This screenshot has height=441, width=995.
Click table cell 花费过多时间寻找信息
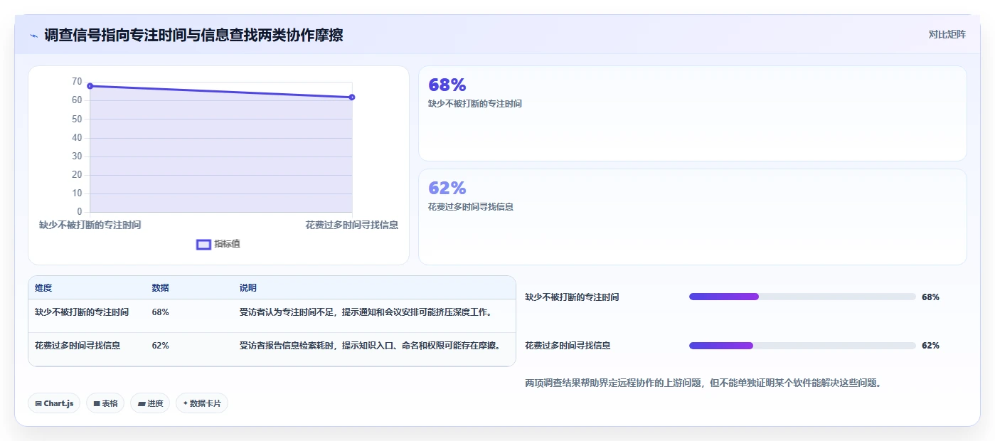pyautogui.click(x=78, y=346)
